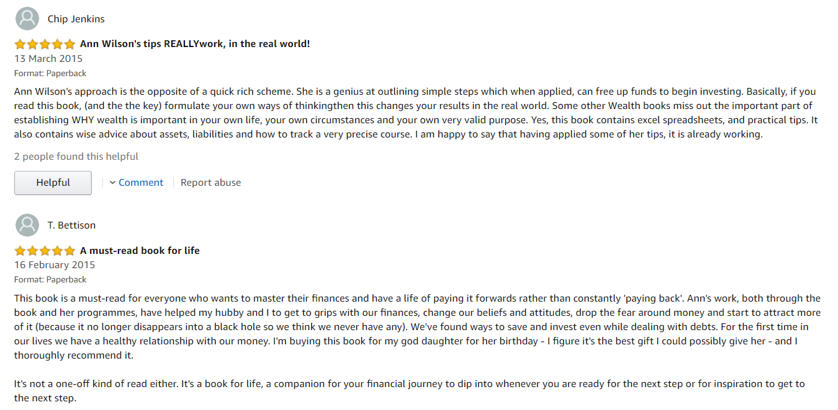Click '2 people found this helpful' text
Viewport: 838px width, 410px height.
pos(76,157)
